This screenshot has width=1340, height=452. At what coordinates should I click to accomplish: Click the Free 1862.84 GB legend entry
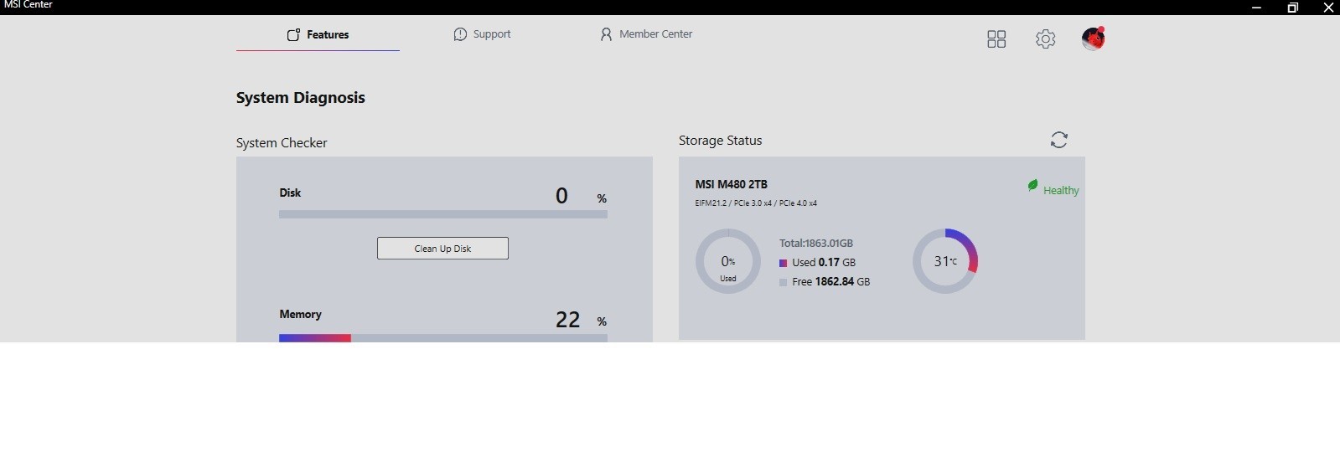[x=825, y=282]
